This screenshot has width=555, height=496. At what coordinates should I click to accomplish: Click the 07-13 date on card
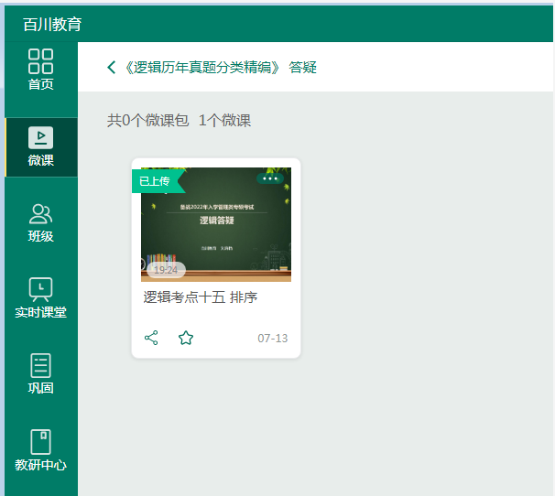[x=273, y=339]
